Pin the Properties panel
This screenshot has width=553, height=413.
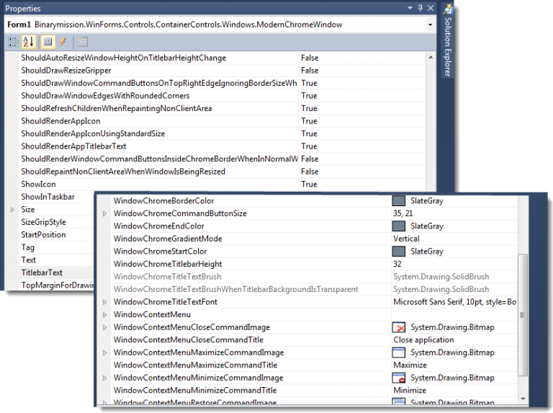pyautogui.click(x=421, y=8)
